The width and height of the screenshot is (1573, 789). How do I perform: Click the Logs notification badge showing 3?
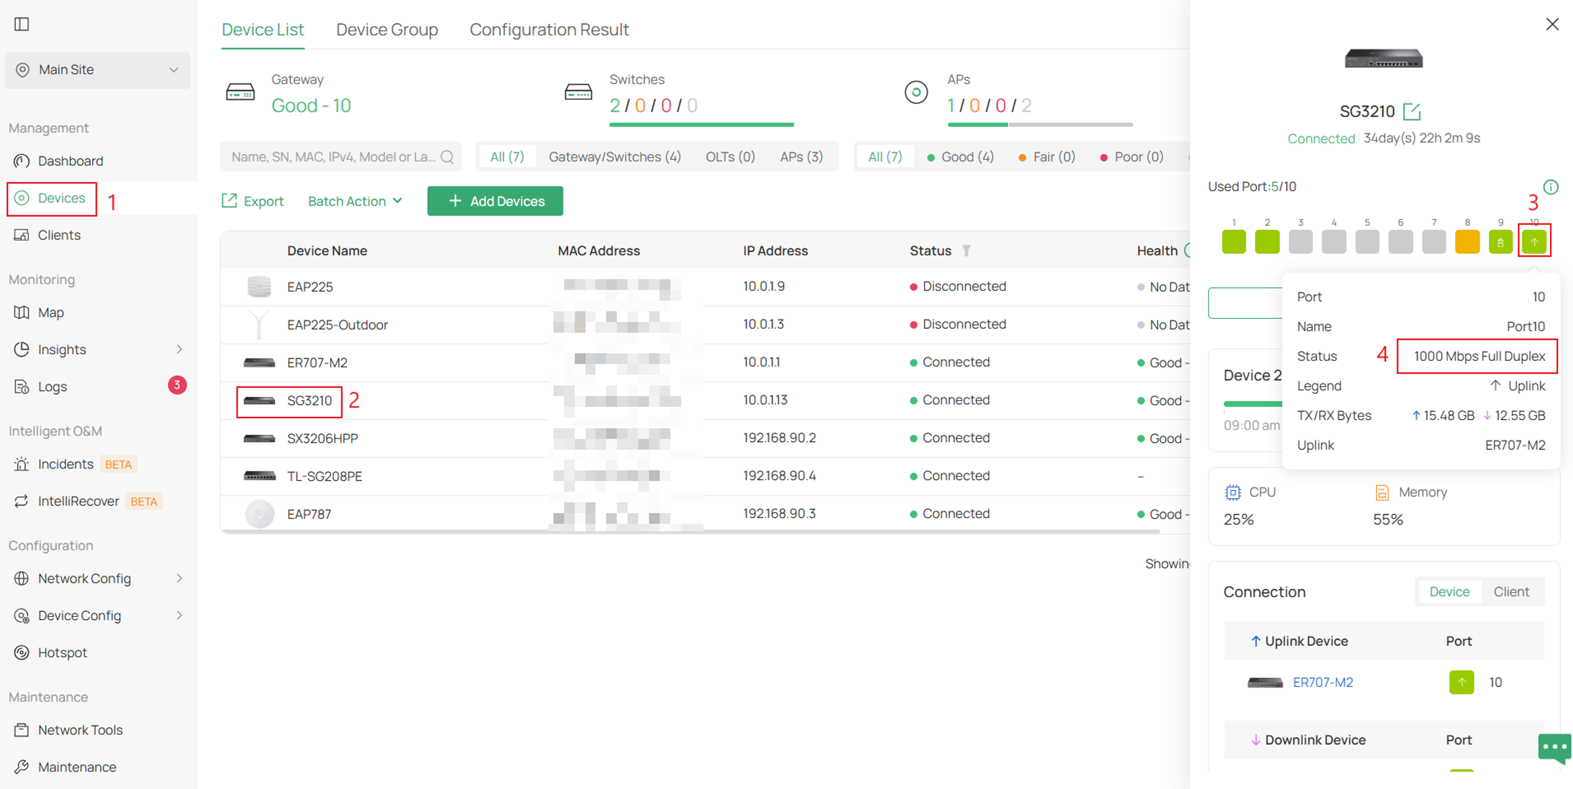(x=177, y=385)
